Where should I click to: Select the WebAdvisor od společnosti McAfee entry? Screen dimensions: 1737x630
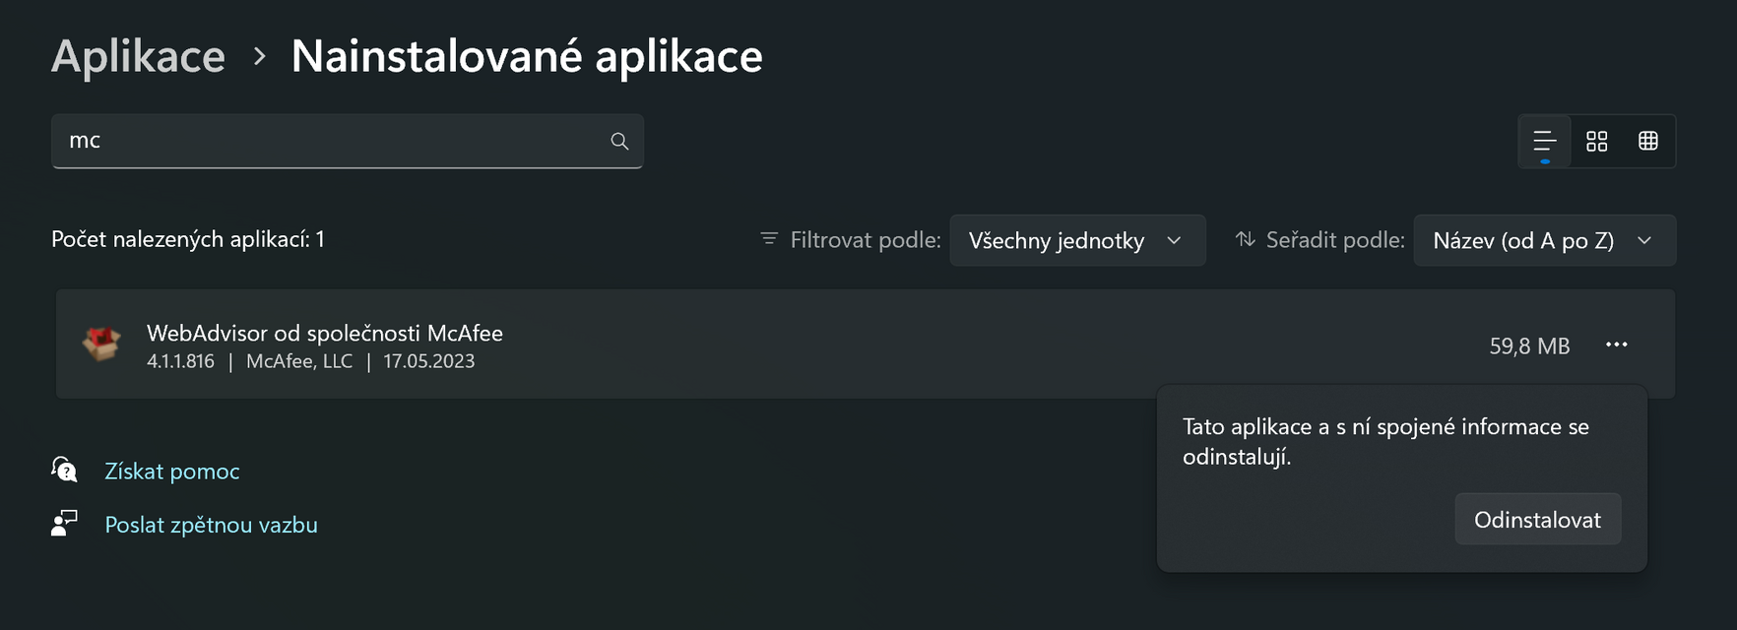[x=325, y=334]
